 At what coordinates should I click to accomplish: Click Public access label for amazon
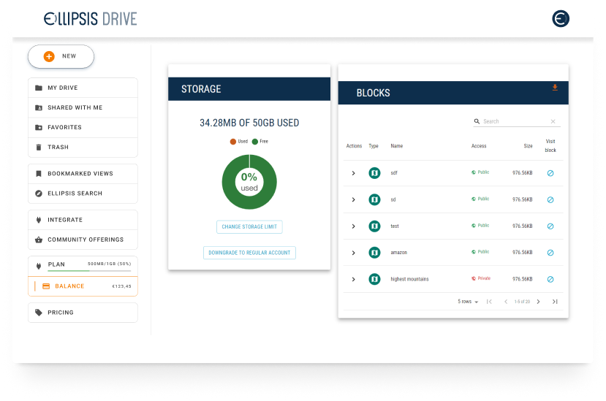[x=480, y=252]
